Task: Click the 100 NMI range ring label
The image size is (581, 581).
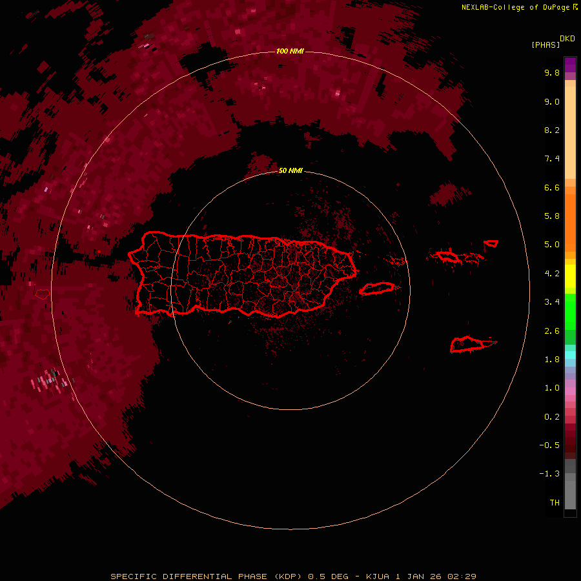Action: click(x=290, y=51)
